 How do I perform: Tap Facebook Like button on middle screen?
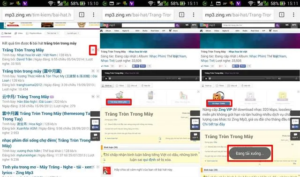(135, 66)
